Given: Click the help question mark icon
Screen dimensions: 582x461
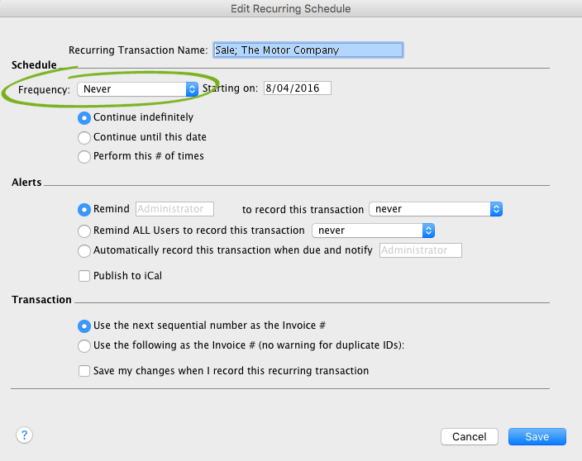Looking at the screenshot, I should (x=24, y=435).
